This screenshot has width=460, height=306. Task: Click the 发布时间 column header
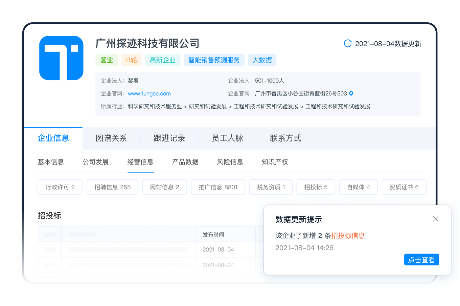213,235
